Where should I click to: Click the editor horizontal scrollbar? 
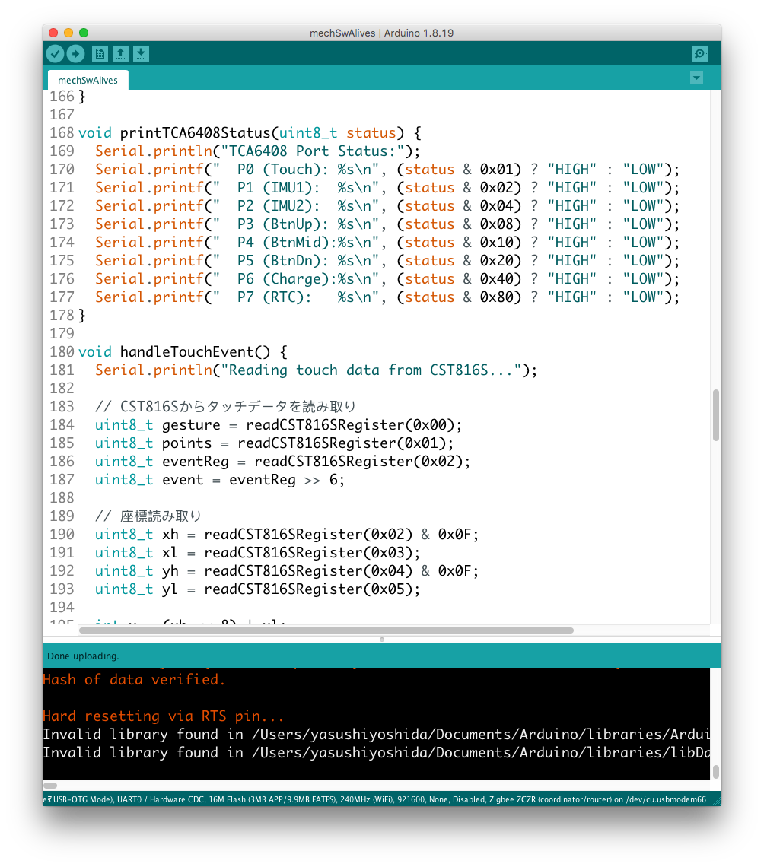point(327,630)
